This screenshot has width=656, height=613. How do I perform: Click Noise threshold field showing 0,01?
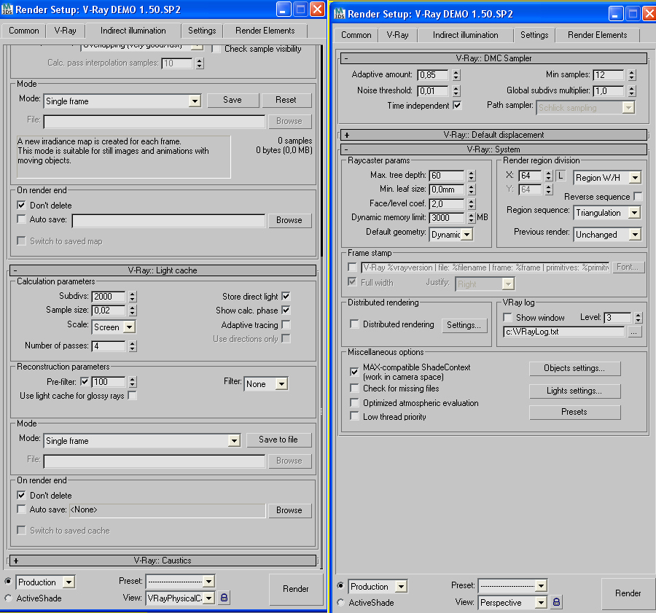[433, 91]
